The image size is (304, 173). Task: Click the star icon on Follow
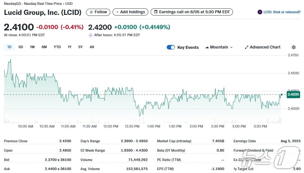(x=91, y=12)
